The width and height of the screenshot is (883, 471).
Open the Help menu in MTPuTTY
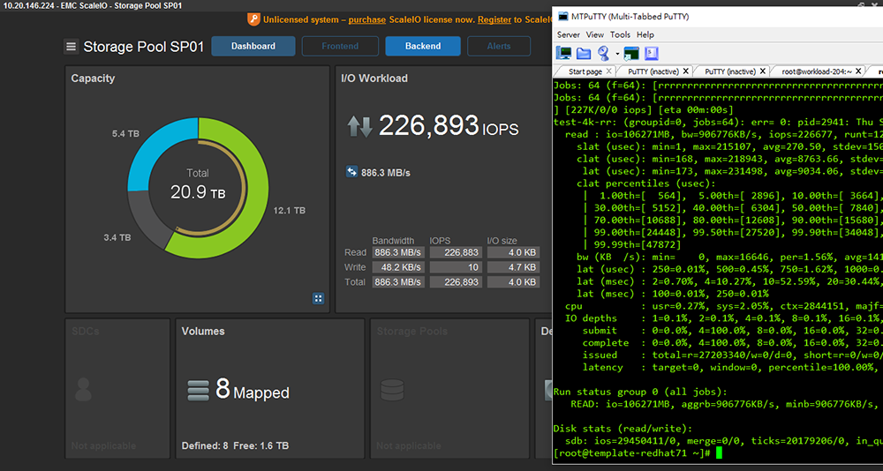coord(645,35)
